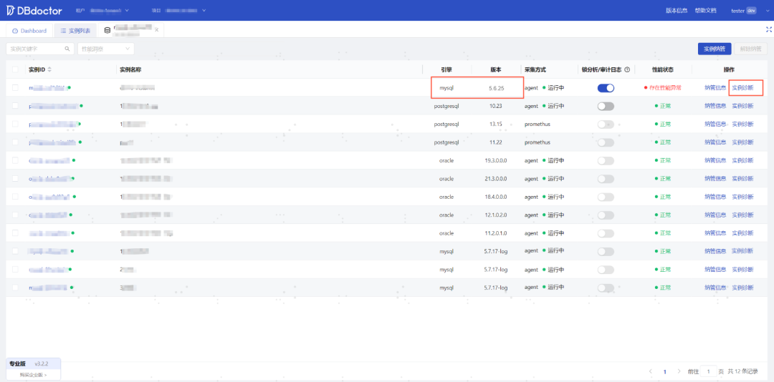Enable lock analysis toggle for postgresql 10.23

click(606, 106)
